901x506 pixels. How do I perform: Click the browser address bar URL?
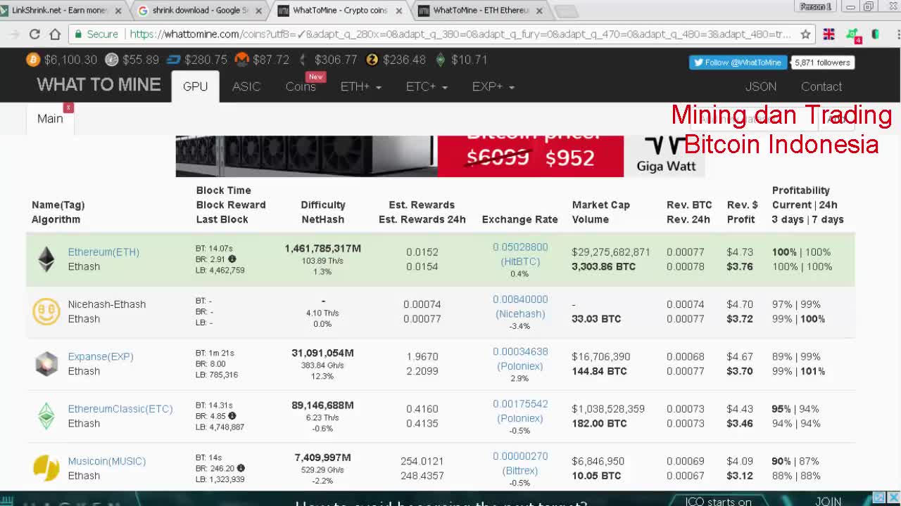click(x=461, y=34)
